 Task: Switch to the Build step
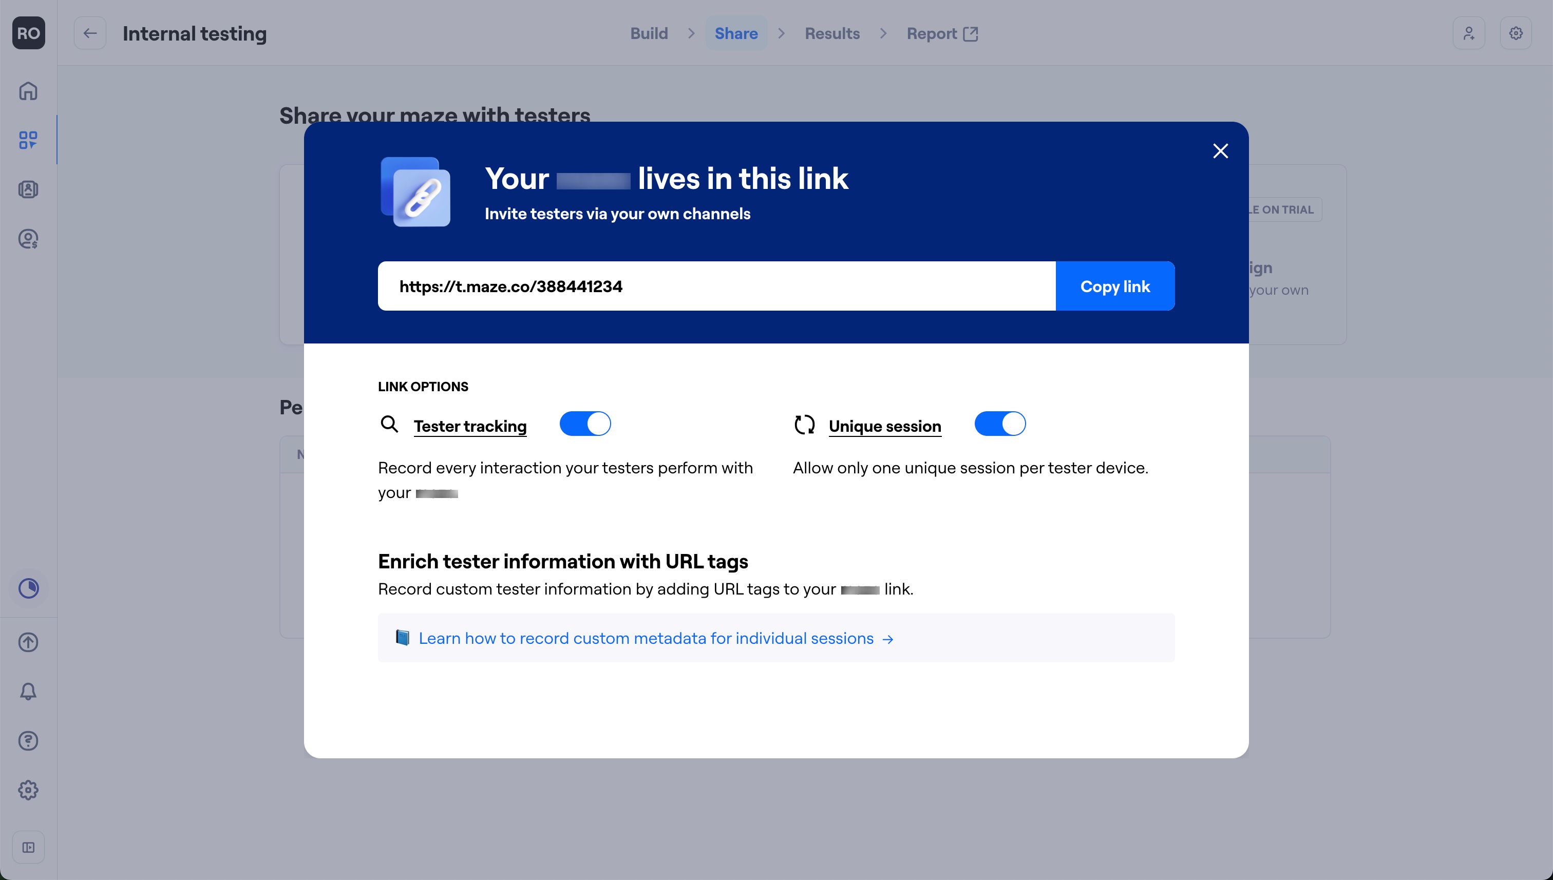[x=649, y=33]
